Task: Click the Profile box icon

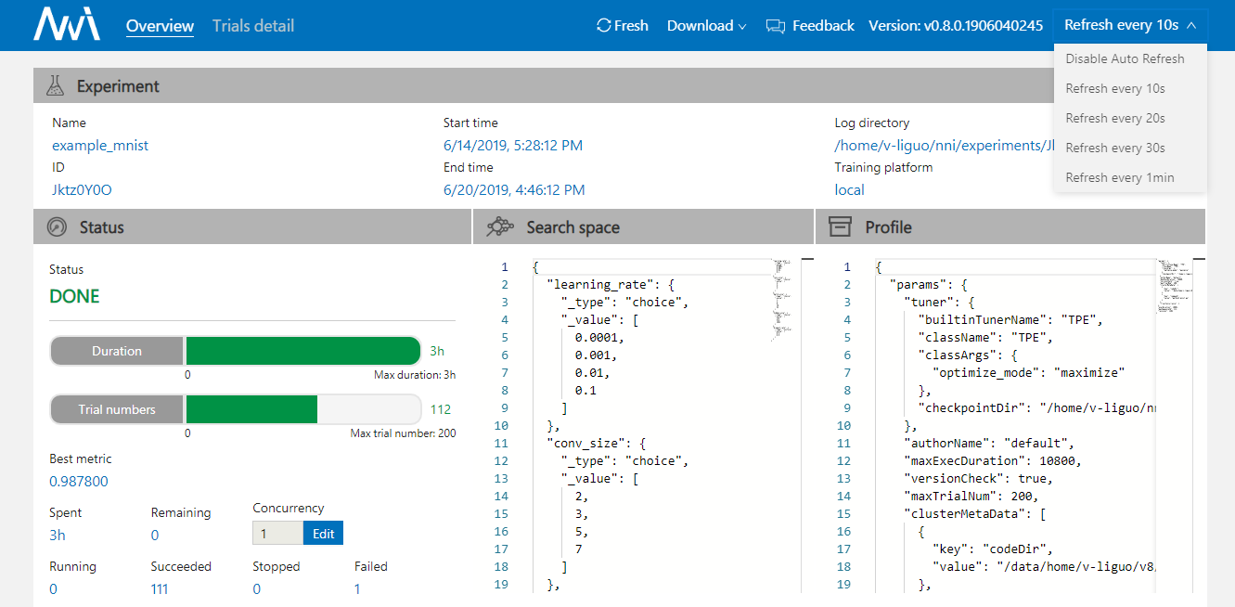Action: [x=840, y=227]
